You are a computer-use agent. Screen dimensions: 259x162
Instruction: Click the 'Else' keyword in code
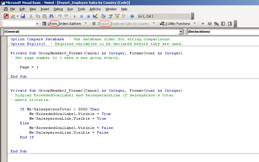tap(24, 123)
